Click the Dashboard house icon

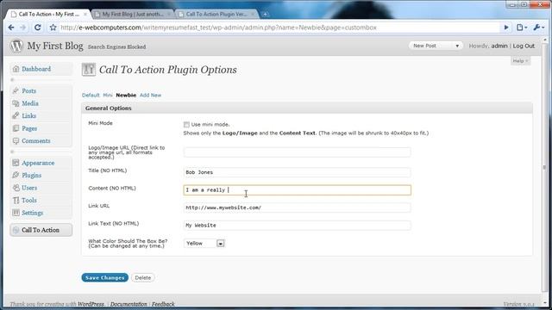coord(16,69)
